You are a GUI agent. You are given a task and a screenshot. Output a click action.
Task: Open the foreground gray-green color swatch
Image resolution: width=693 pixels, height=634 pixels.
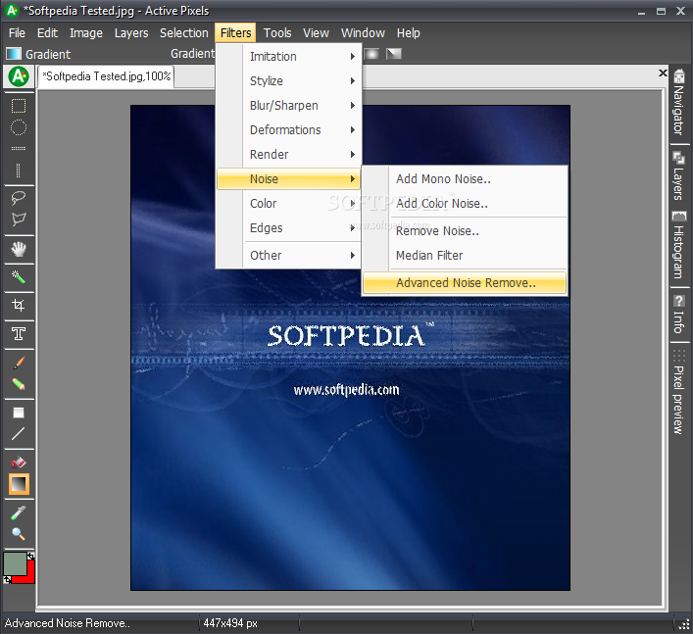[15, 563]
